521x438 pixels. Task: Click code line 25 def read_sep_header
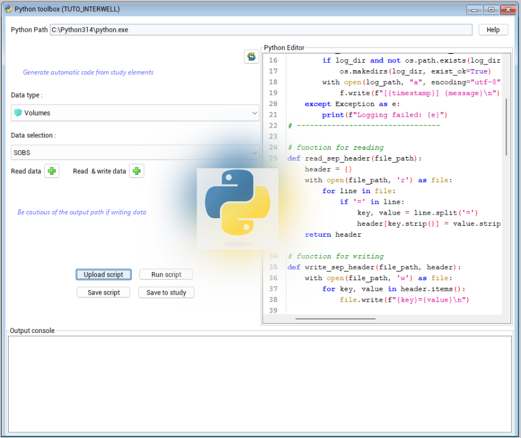(x=355, y=158)
